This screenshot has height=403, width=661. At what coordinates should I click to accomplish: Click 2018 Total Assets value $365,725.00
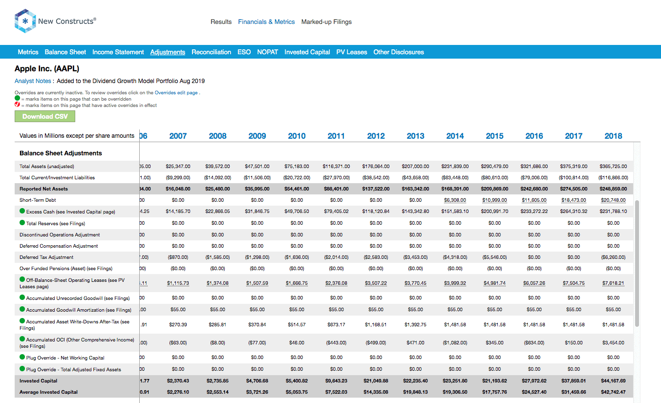[x=613, y=167]
